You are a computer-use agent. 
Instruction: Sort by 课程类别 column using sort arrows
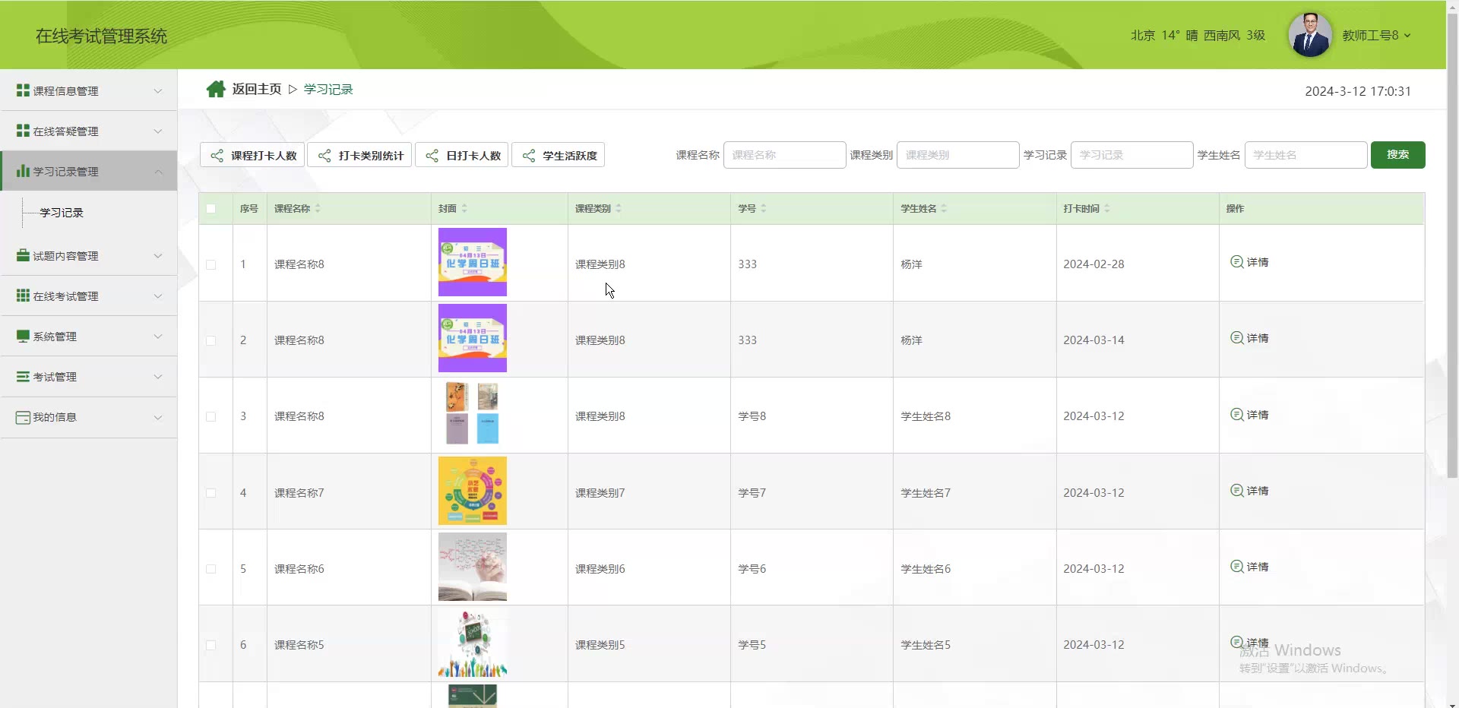[619, 208]
